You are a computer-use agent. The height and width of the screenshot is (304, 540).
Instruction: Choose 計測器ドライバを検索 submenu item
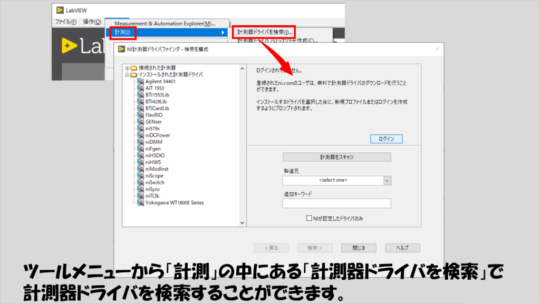coord(265,32)
